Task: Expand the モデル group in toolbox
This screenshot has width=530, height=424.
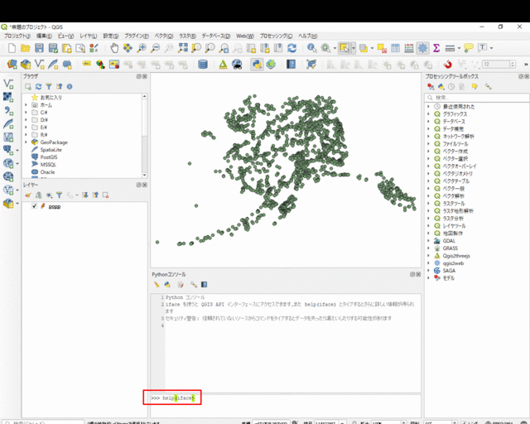Action: [x=428, y=278]
